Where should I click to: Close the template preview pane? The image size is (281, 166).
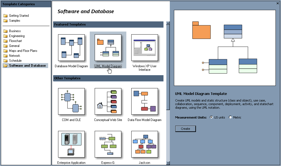click(277, 3)
